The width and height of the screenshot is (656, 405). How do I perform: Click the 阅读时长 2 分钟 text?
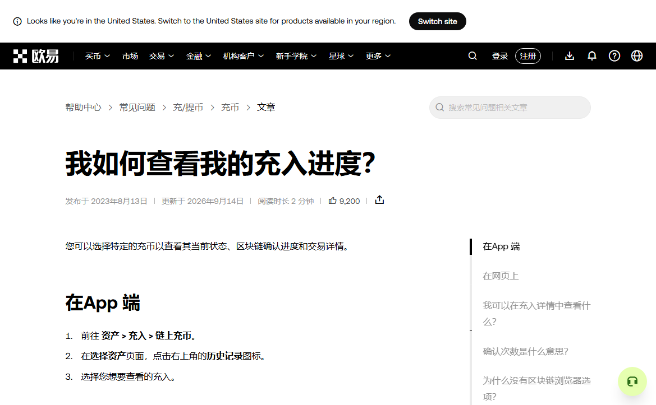coord(286,201)
